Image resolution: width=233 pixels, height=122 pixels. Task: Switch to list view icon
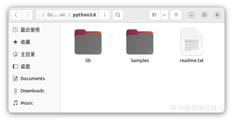pos(155,15)
